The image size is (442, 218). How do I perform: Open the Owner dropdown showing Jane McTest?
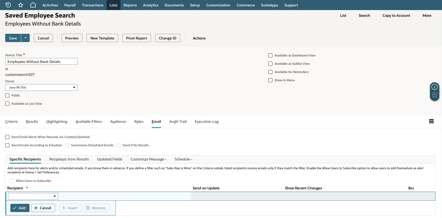click(x=41, y=87)
